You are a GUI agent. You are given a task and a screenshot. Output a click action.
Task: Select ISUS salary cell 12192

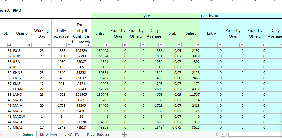point(191,51)
